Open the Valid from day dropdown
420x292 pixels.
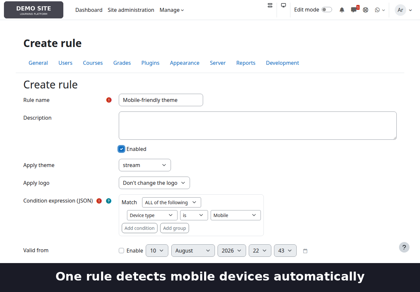pyautogui.click(x=157, y=251)
